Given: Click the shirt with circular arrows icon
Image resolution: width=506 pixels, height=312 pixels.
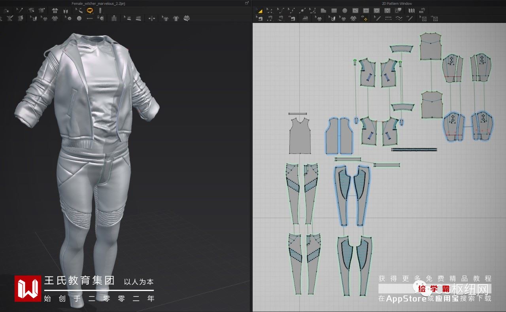Looking at the screenshot, I should tap(187, 18).
